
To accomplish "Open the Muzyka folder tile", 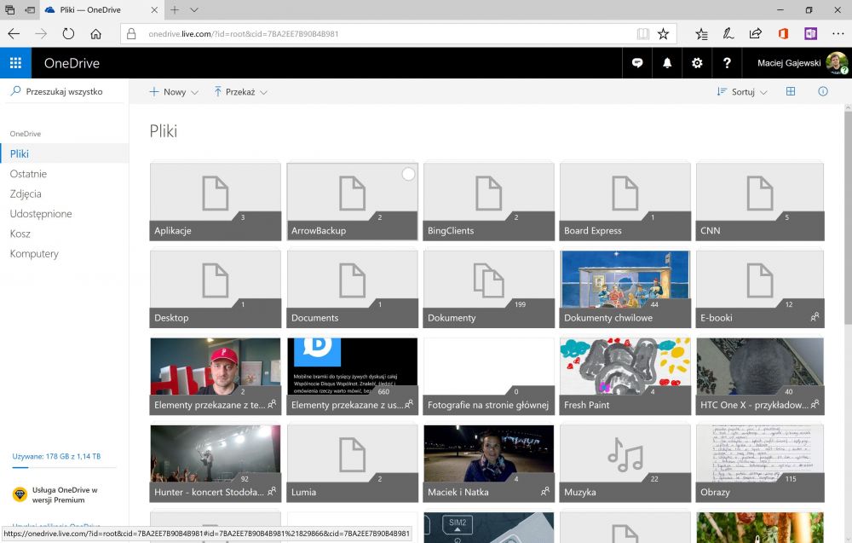I will 625,463.
